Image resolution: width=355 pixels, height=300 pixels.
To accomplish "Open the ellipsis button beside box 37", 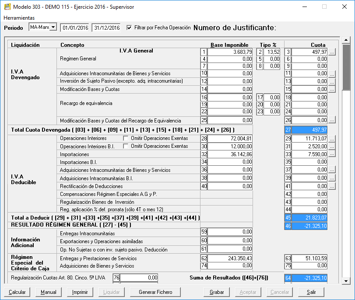I will pyautogui.click(x=332, y=170).
